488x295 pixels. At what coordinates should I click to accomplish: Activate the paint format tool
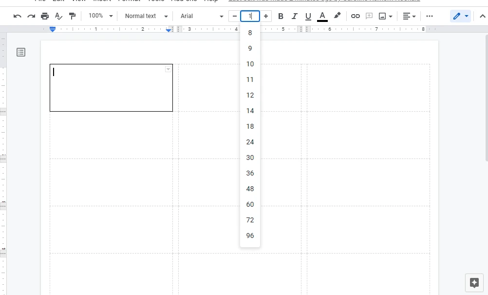click(72, 16)
